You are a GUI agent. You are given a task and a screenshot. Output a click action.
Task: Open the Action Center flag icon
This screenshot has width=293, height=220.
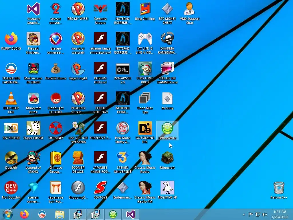pos(251,214)
